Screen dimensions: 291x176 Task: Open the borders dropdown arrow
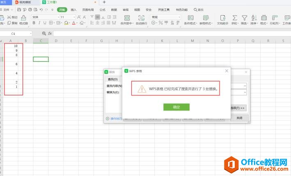pos(54,23)
